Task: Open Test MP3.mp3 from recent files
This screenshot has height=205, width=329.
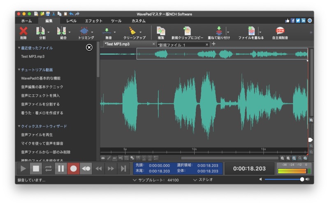Action: [33, 57]
